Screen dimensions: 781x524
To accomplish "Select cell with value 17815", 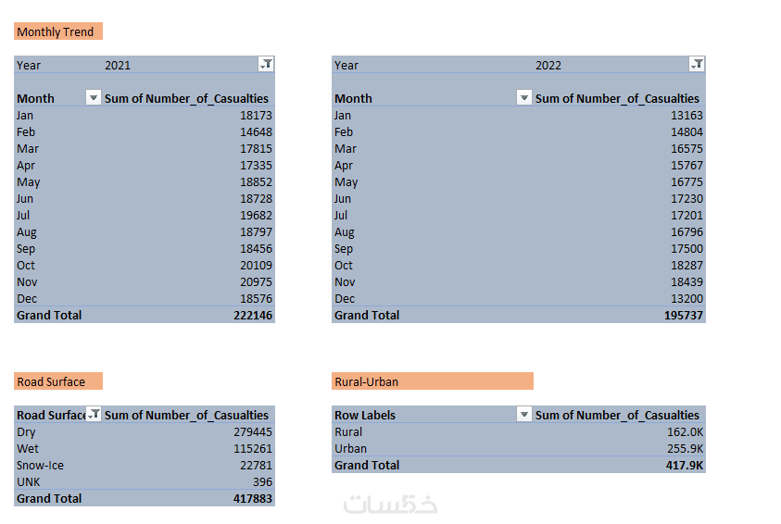I will (256, 149).
